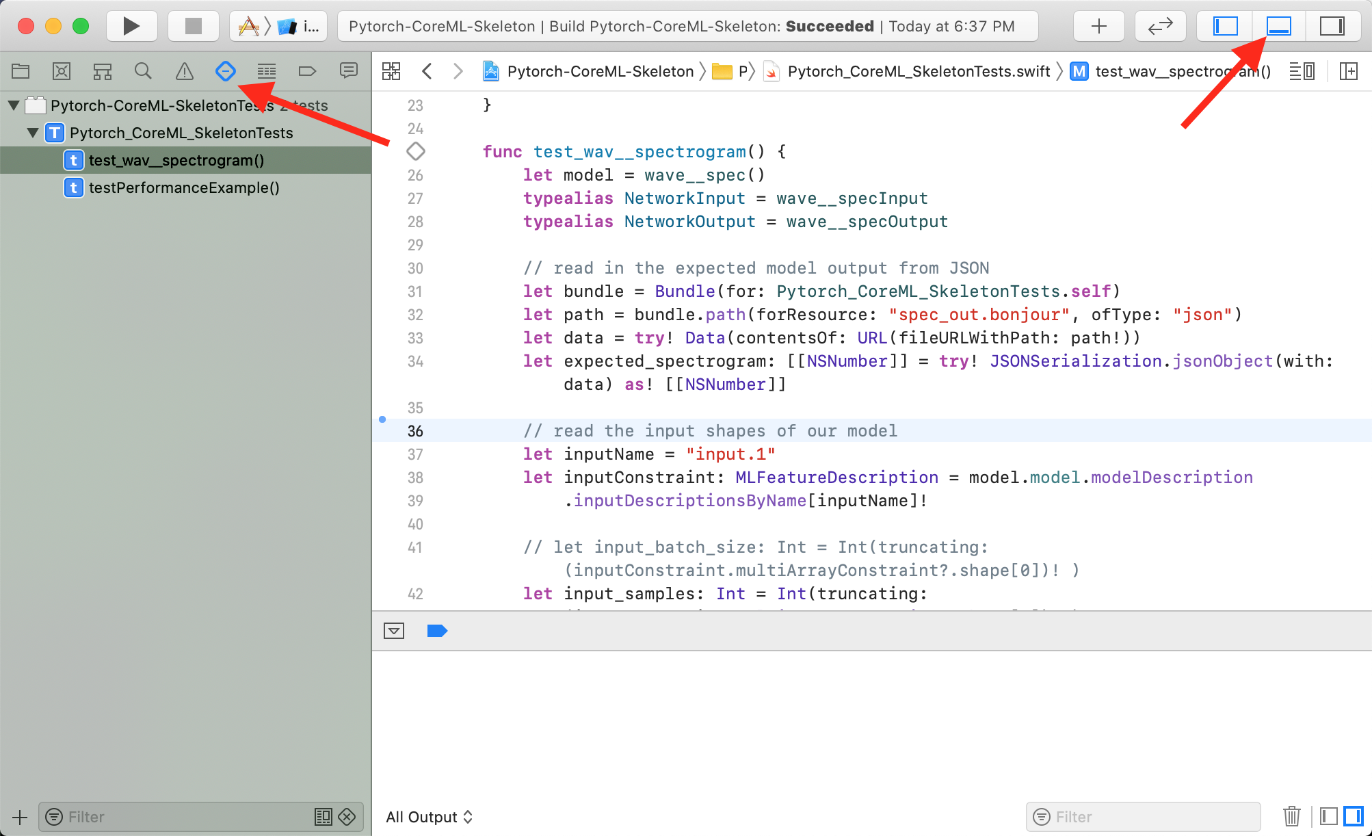1372x836 pixels.
Task: Add an editor on the right
Action: click(1349, 71)
